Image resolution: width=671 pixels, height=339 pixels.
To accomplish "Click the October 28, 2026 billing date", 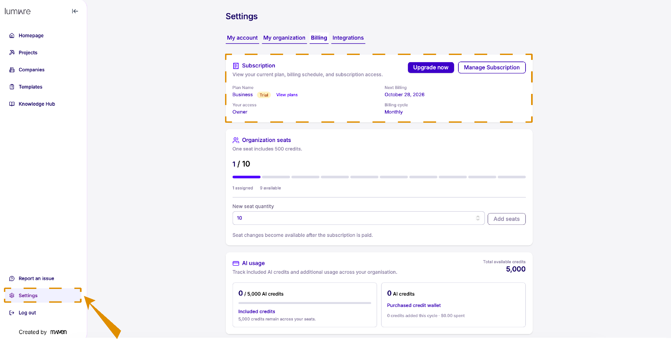I will tap(404, 95).
